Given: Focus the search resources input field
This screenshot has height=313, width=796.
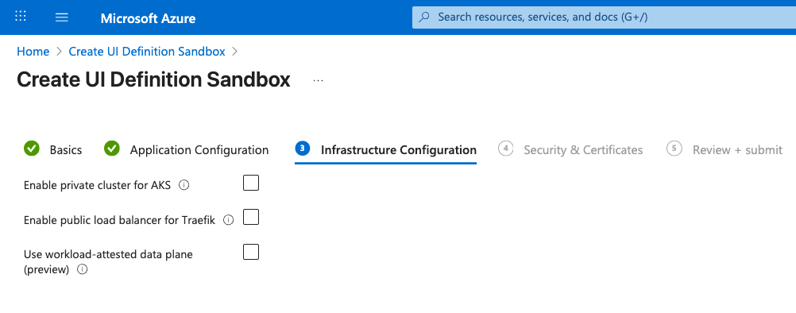Looking at the screenshot, I should point(604,17).
